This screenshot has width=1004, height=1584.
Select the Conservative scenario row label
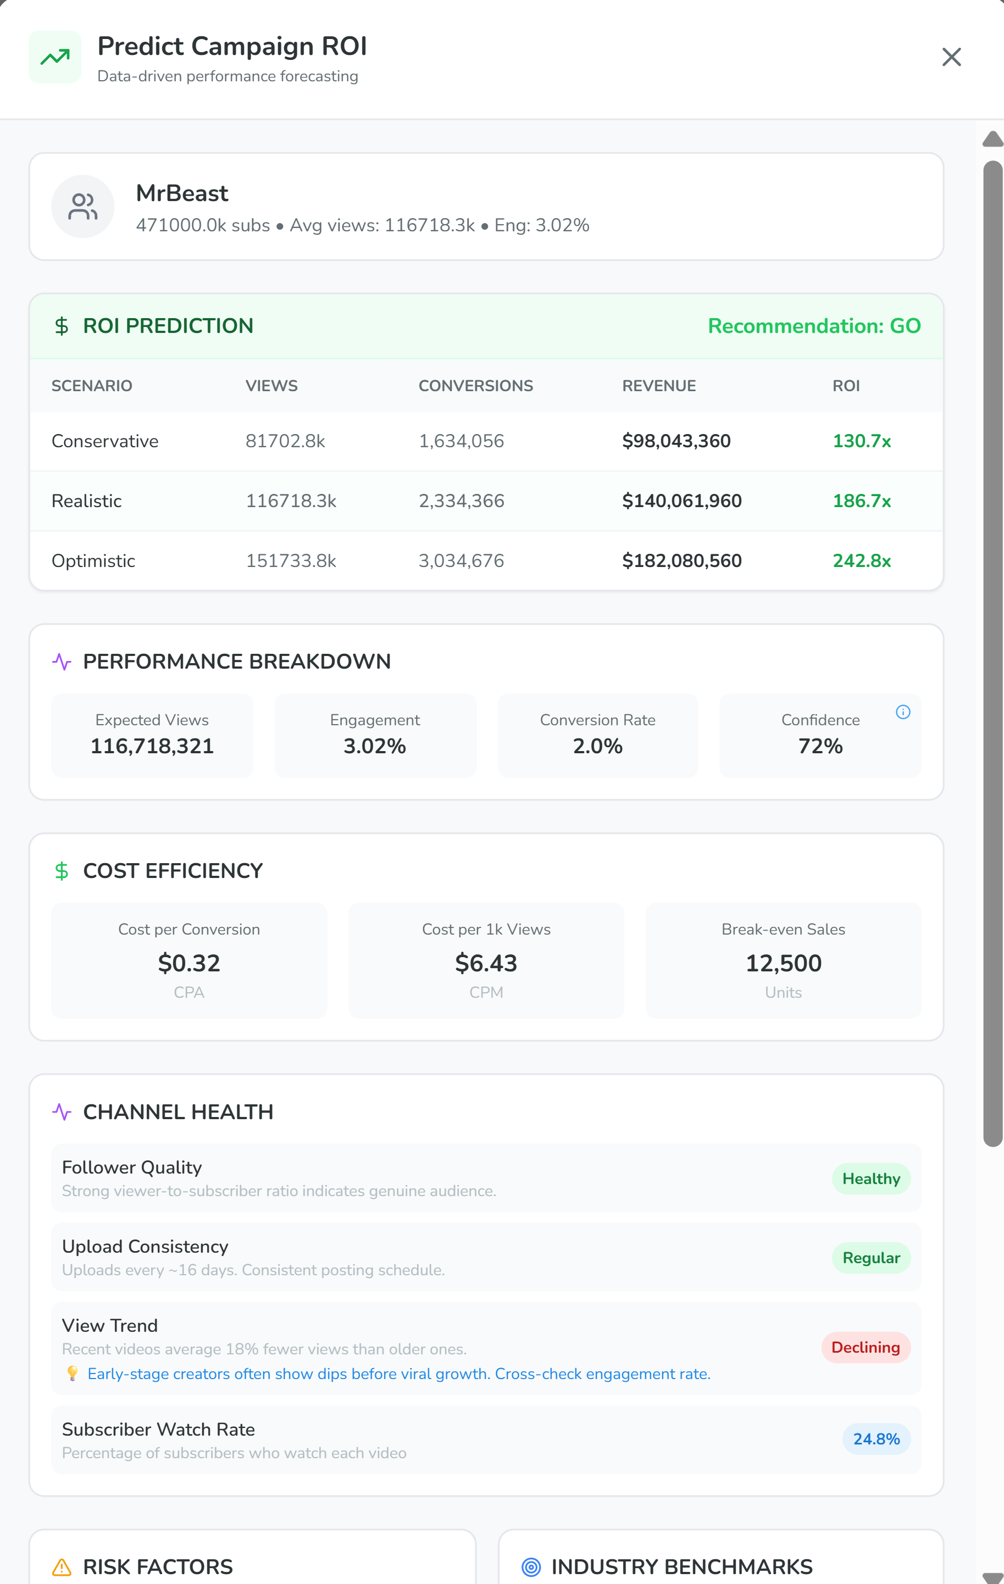point(106,441)
